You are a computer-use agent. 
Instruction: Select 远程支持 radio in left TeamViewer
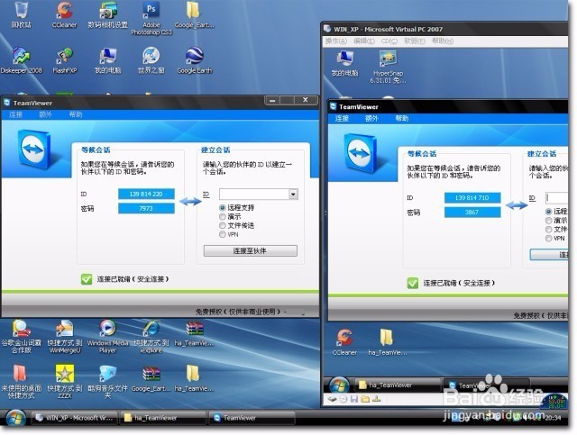[223, 208]
